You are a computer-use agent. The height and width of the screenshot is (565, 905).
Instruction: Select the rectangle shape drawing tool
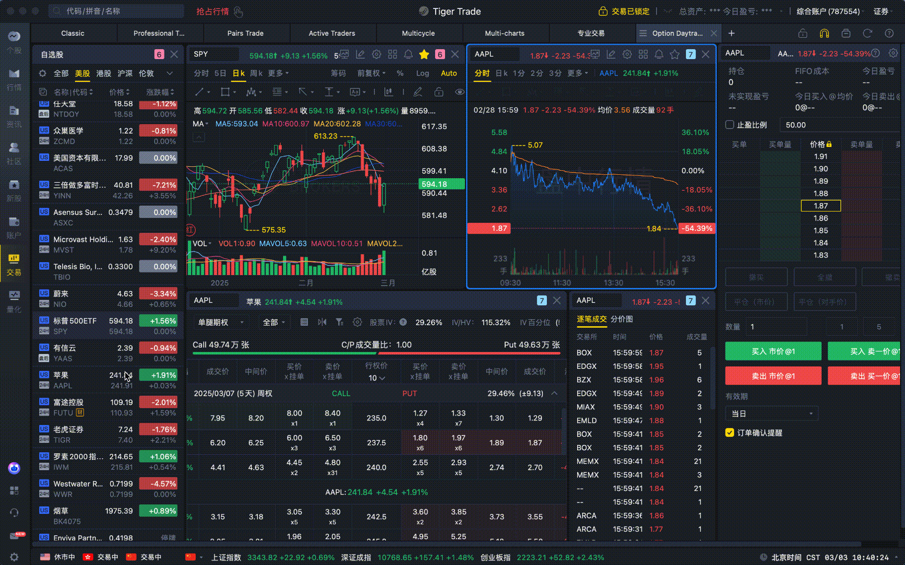(226, 92)
